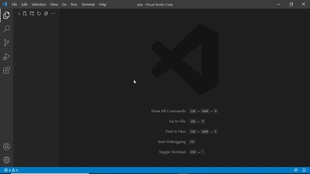Click the VS Code logo in title bar
Screen dimensions: 310x174
coord(4,4)
